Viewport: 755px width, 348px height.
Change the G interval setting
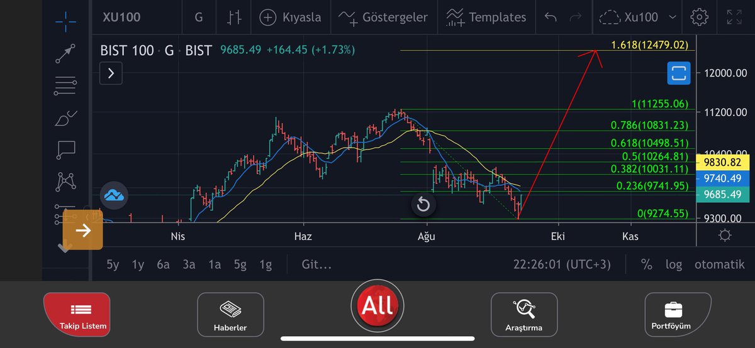pyautogui.click(x=199, y=17)
